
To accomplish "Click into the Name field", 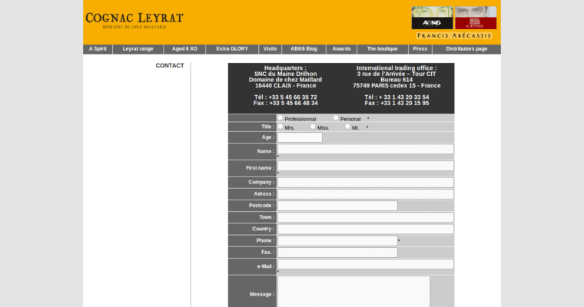I will point(366,149).
